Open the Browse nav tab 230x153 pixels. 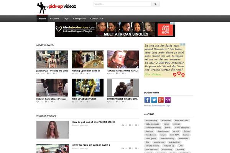54,19
